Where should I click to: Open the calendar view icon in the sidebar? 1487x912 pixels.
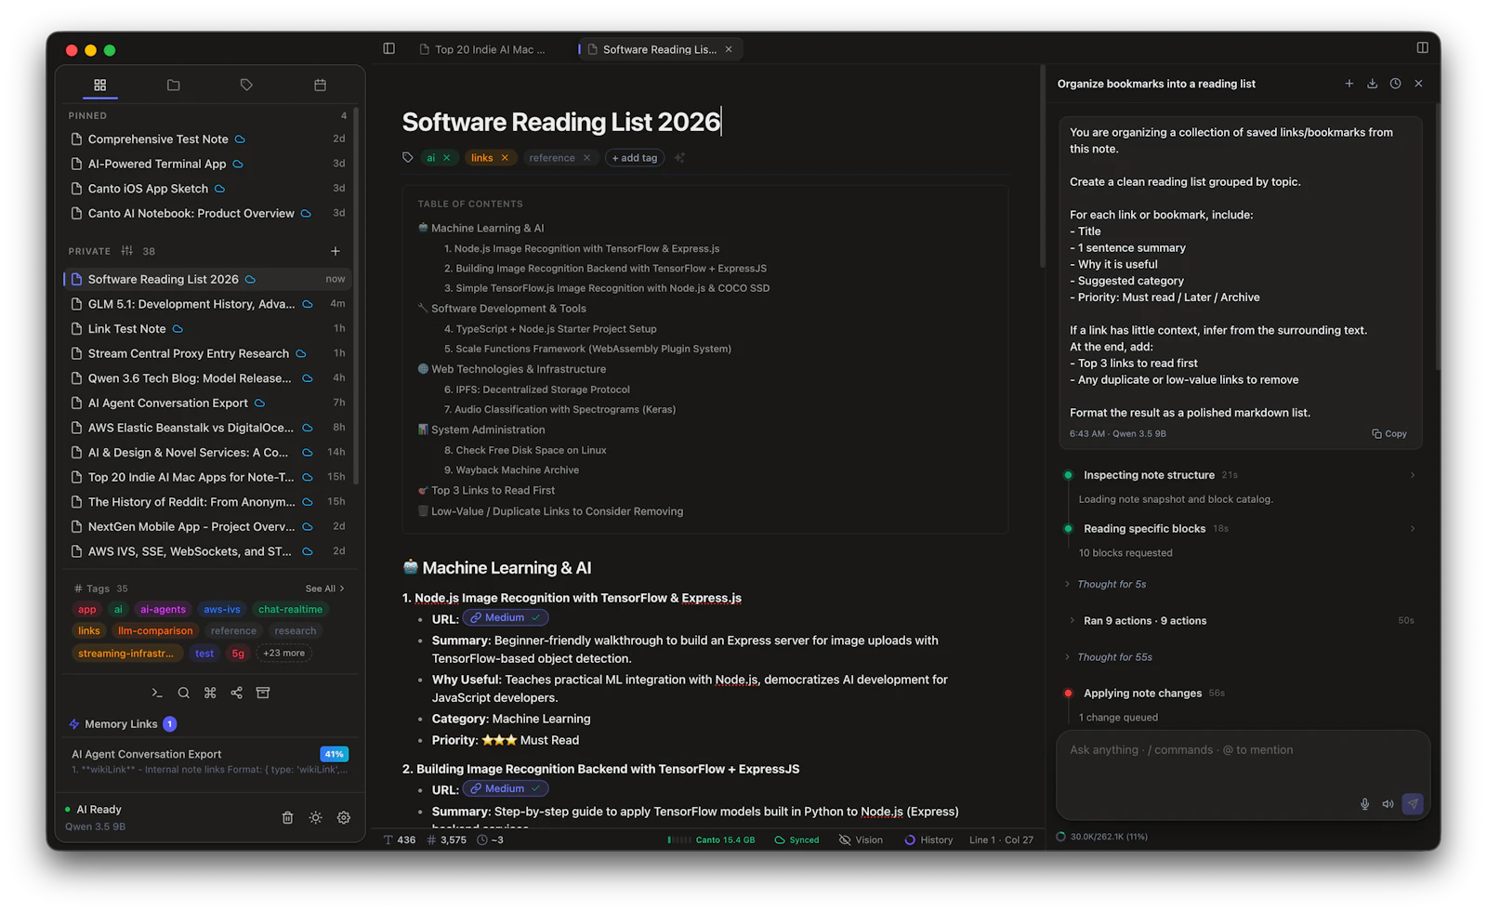320,85
